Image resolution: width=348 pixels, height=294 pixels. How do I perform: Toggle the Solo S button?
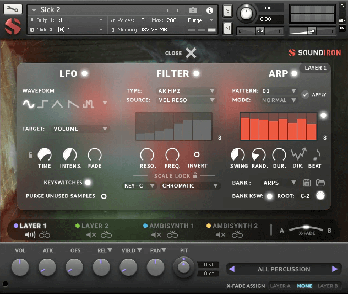(228, 10)
